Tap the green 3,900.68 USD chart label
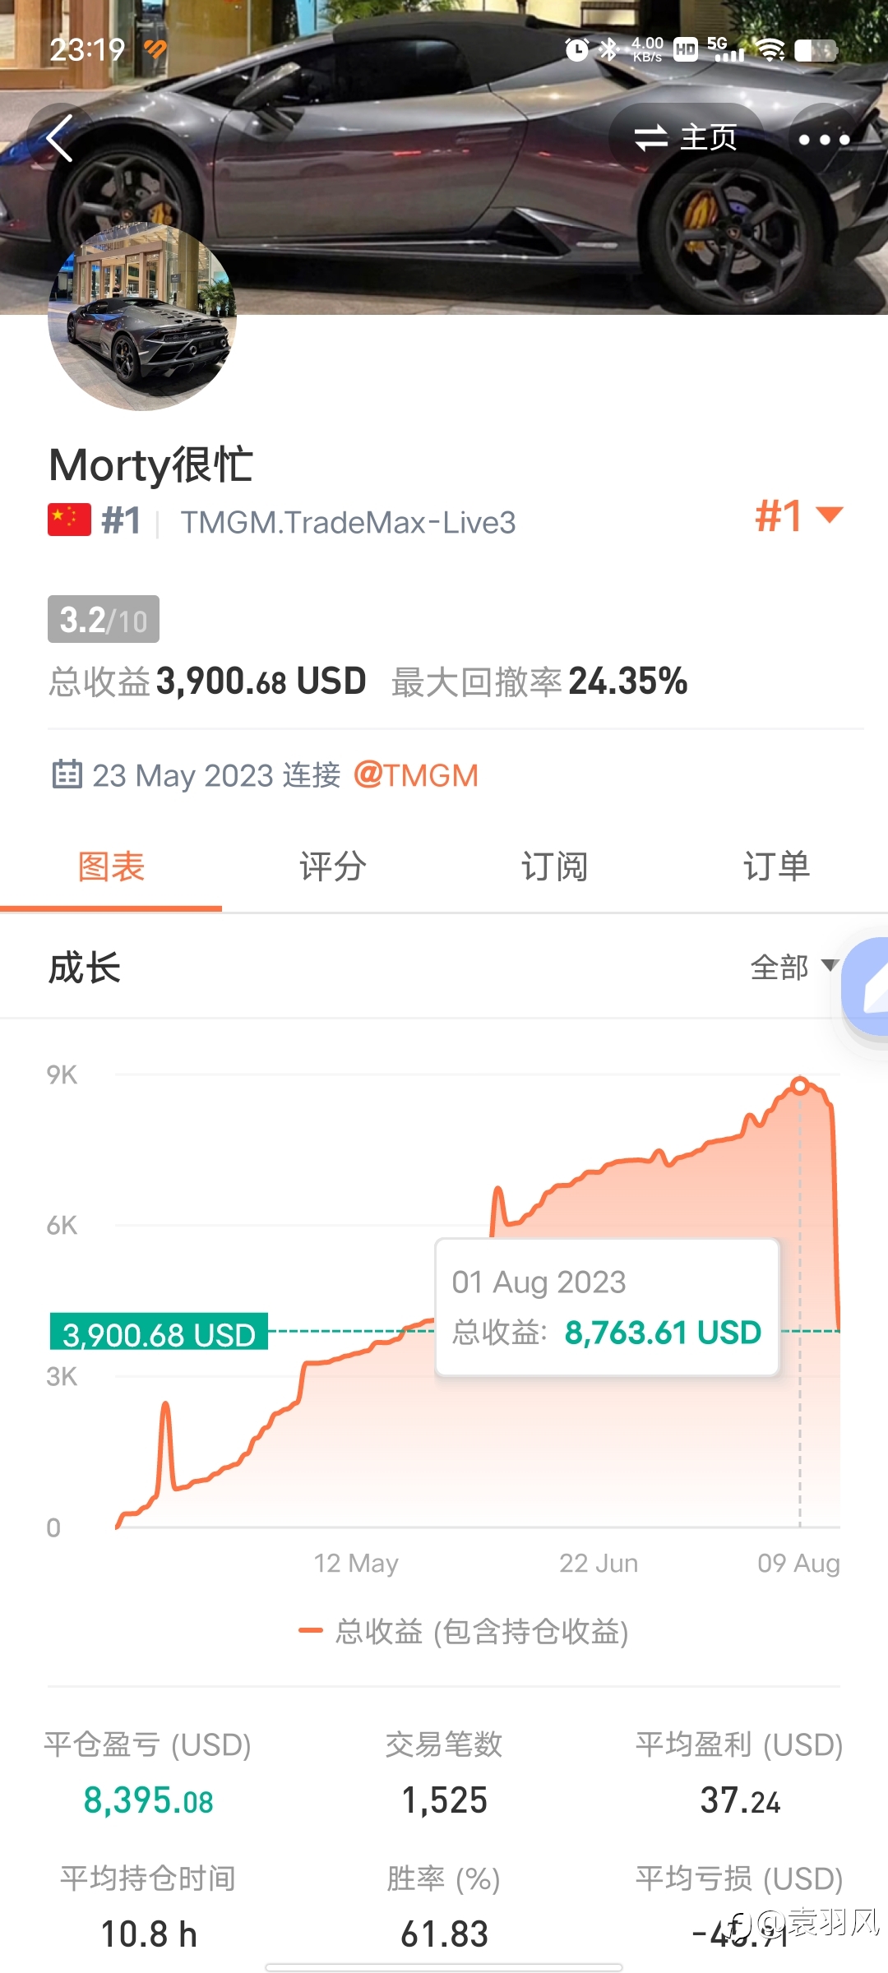This screenshot has width=888, height=1973. tap(160, 1333)
